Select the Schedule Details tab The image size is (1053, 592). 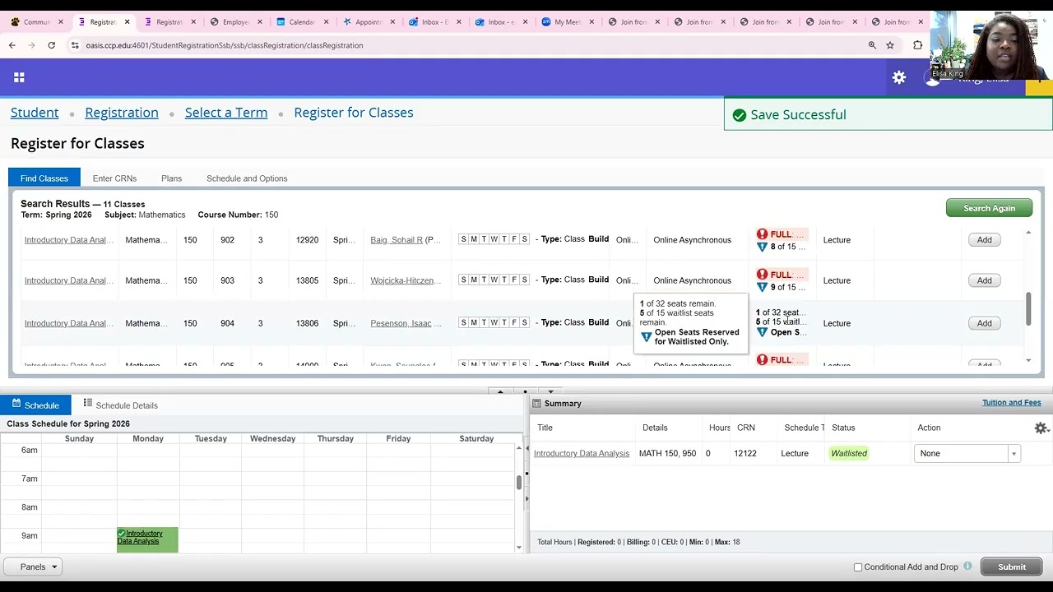click(120, 405)
